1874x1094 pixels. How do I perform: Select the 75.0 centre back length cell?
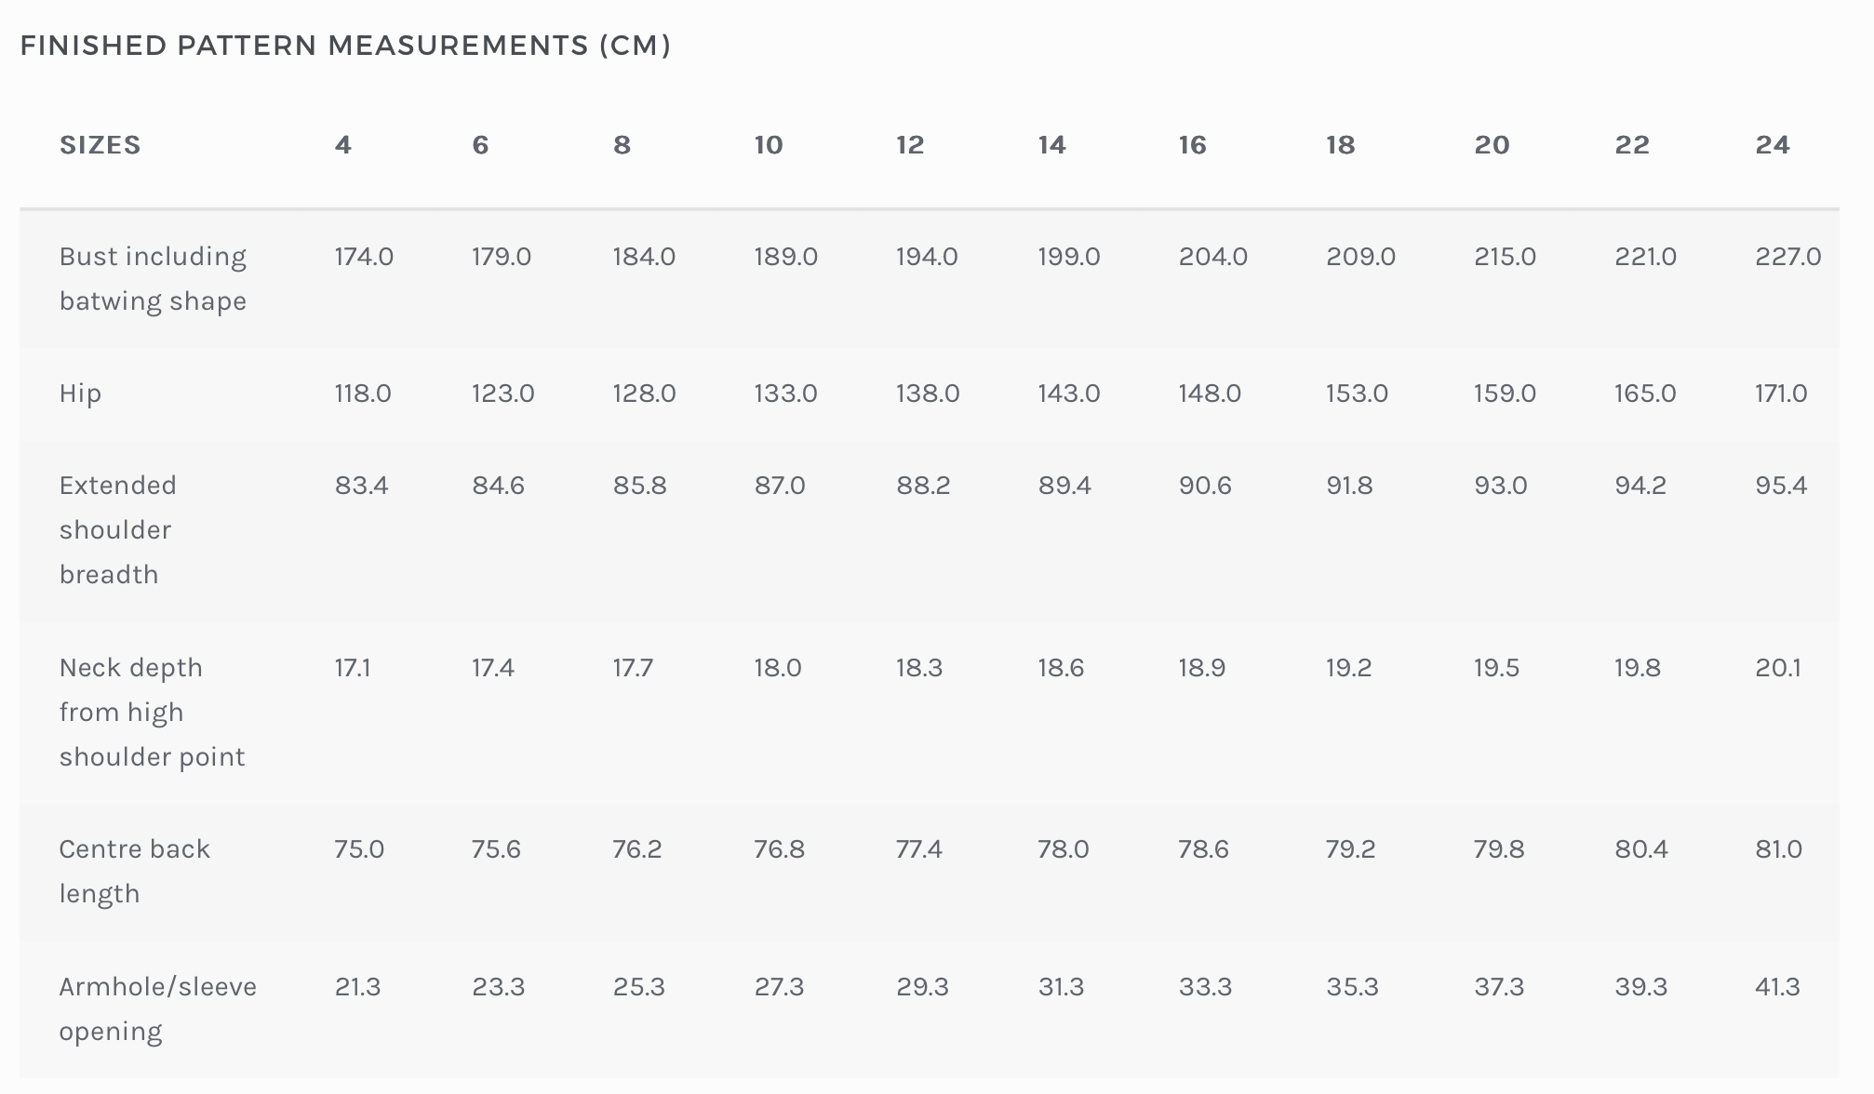pos(359,849)
